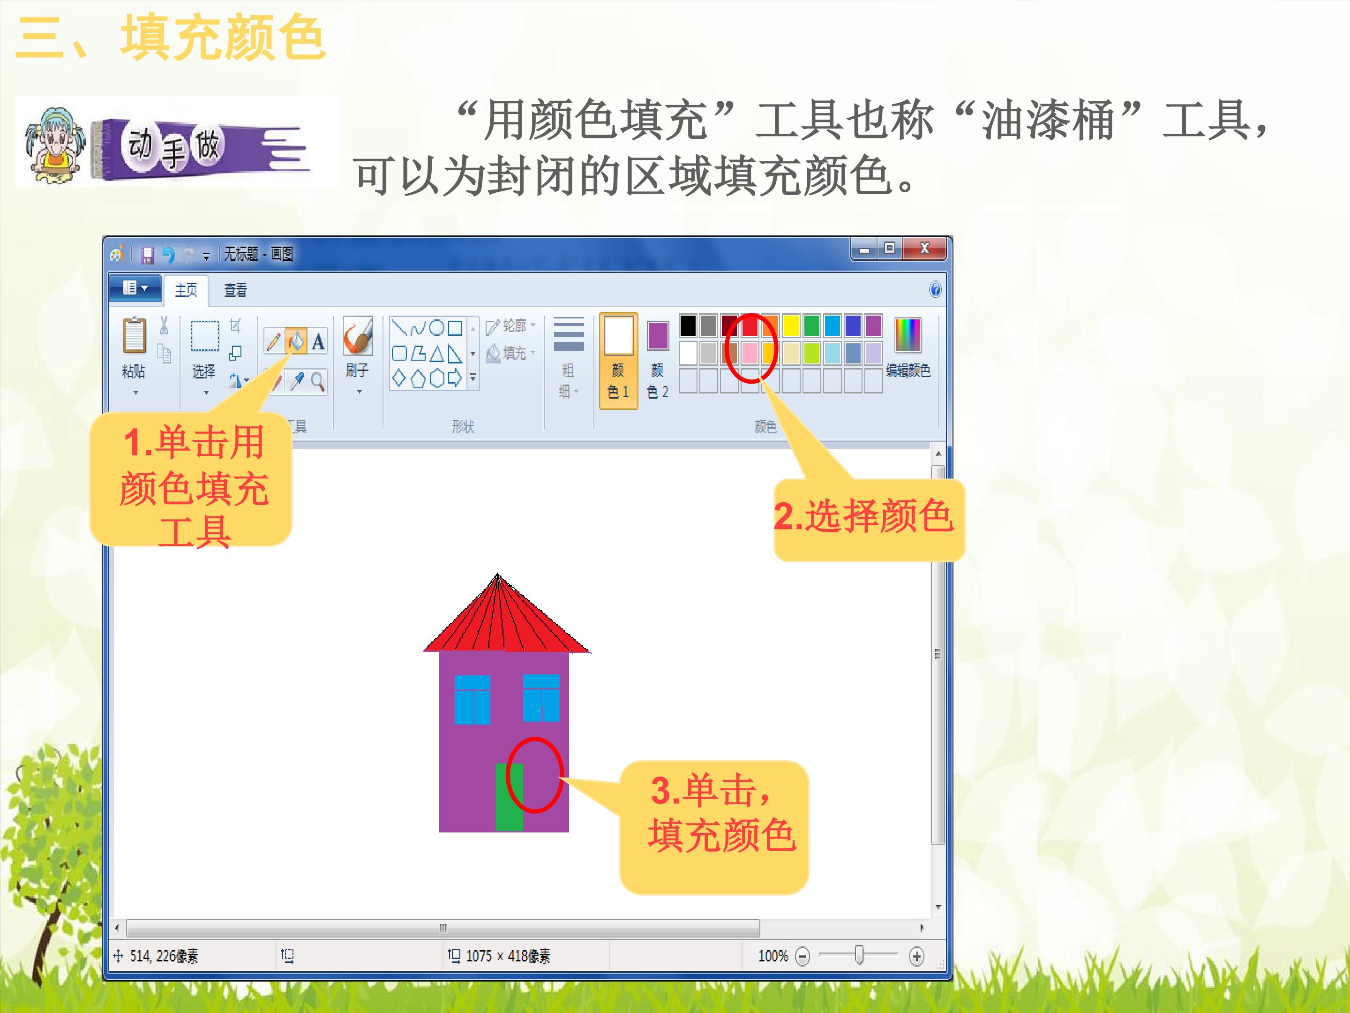
Task: Toggle Color 1 (颜色1) as active color
Action: [618, 360]
